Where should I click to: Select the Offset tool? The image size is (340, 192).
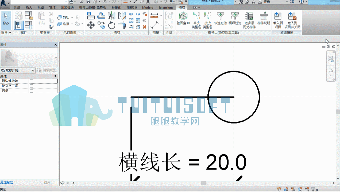click(x=101, y=16)
